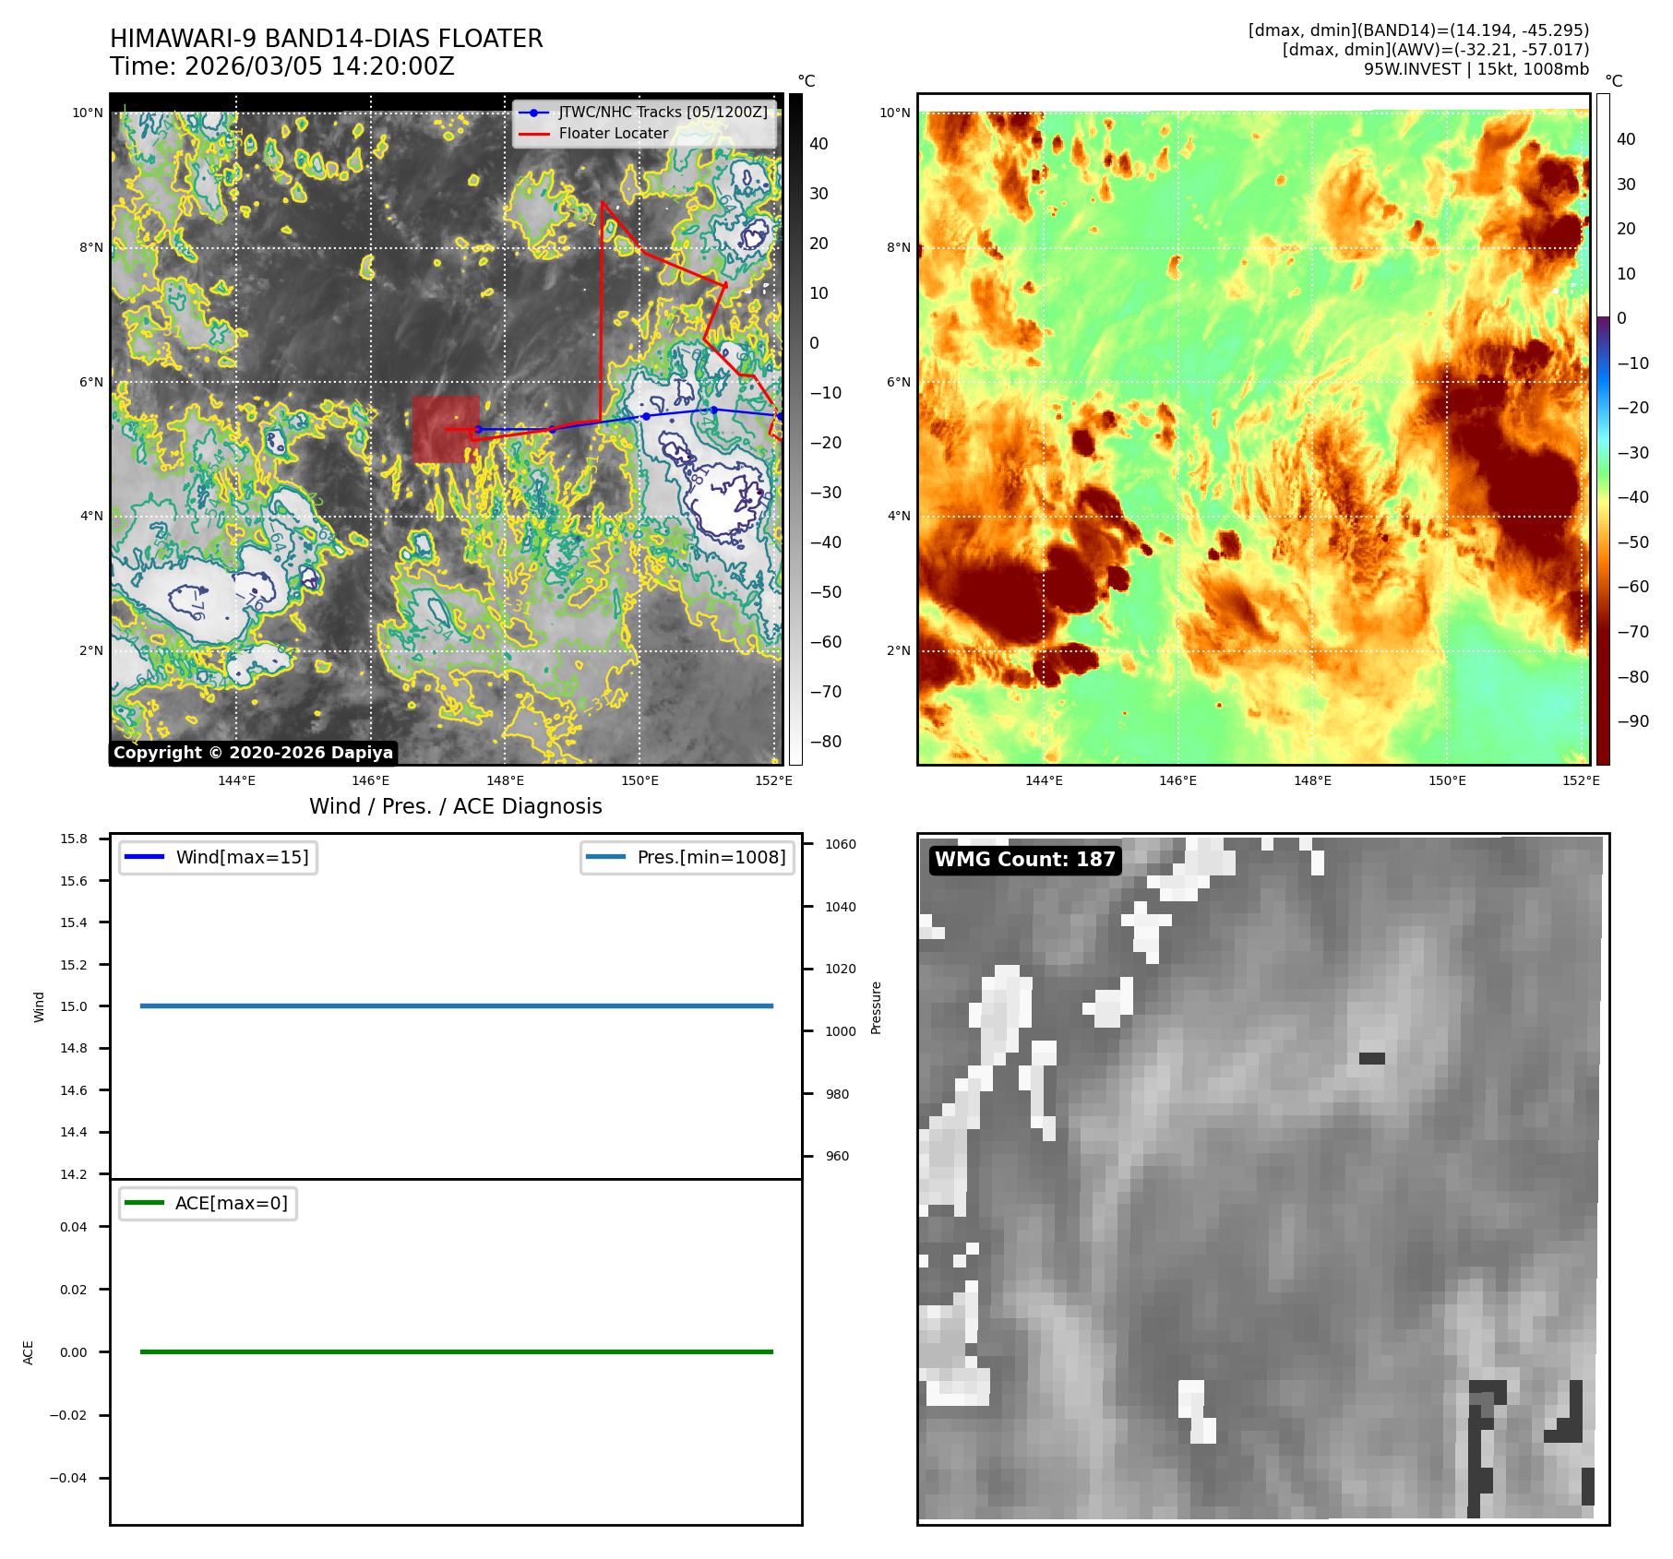This screenshot has width=1673, height=1559.
Task: Click the Pressure axis label
Action: point(876,1007)
